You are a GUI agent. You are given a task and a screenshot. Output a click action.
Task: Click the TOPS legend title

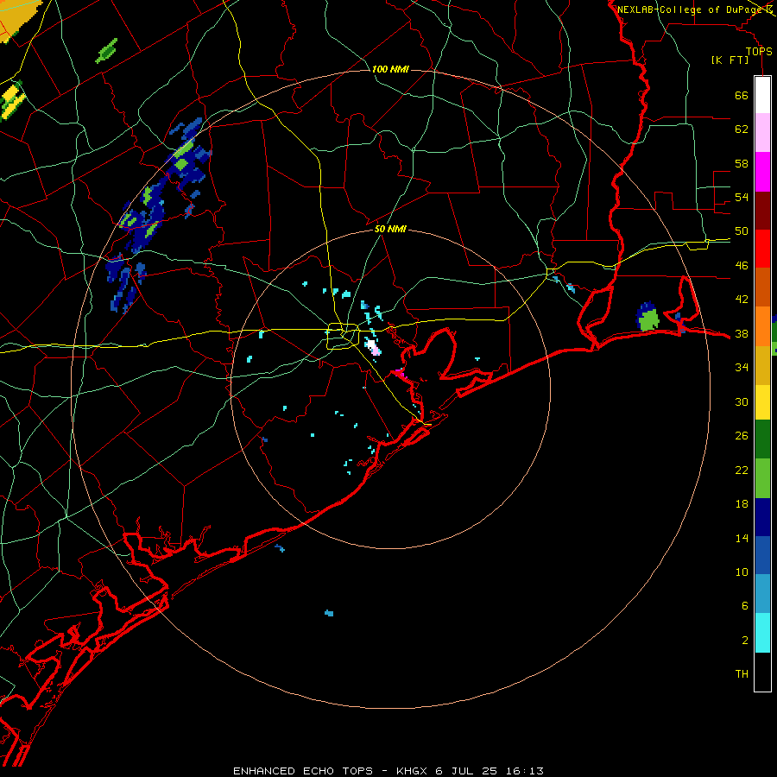pyautogui.click(x=759, y=51)
